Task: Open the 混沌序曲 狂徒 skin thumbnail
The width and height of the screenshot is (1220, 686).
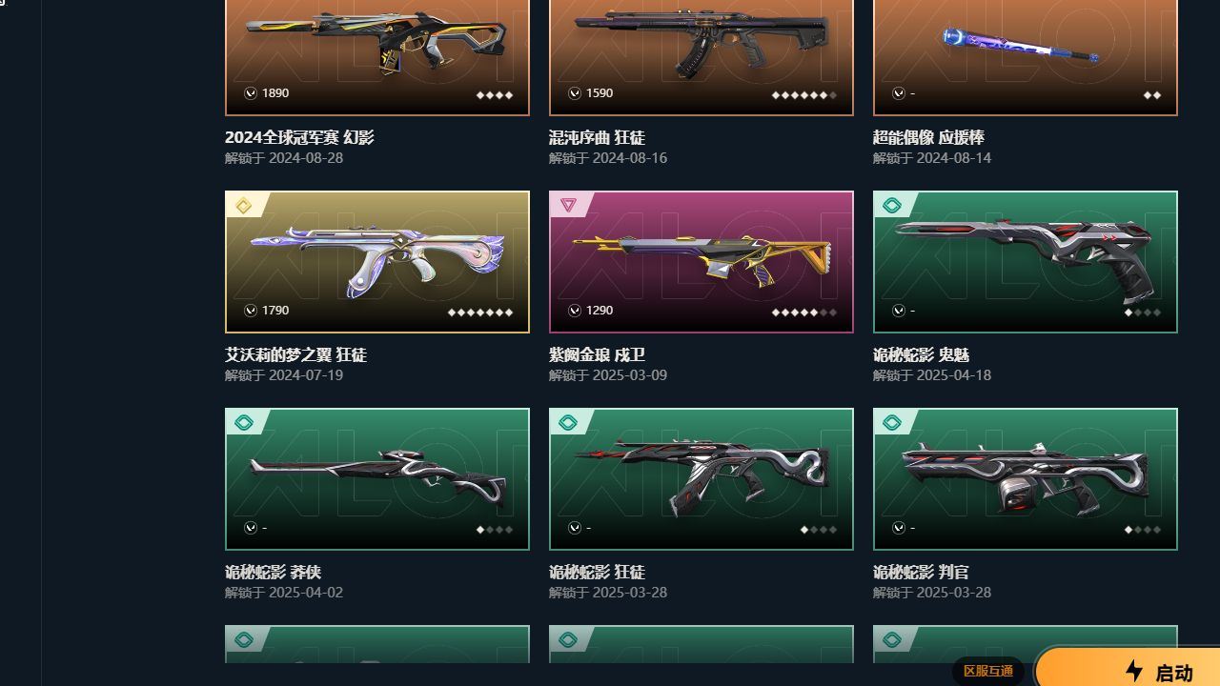Action: tap(701, 57)
